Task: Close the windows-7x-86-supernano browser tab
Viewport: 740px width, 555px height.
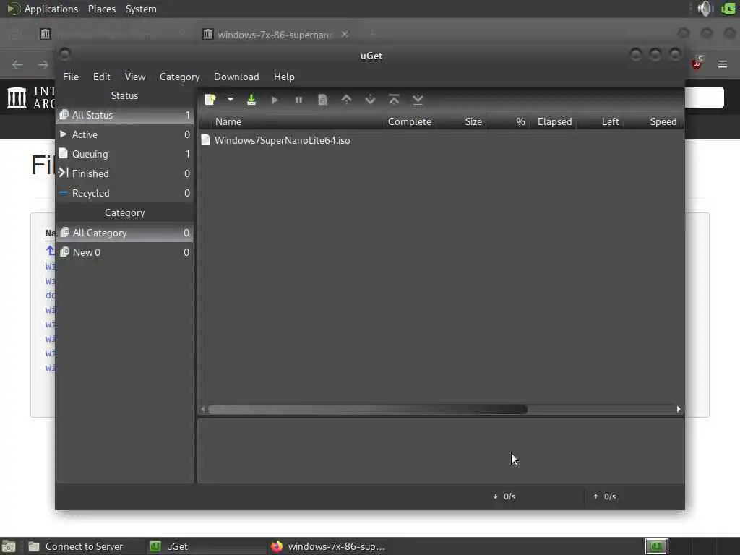Action: click(x=345, y=34)
